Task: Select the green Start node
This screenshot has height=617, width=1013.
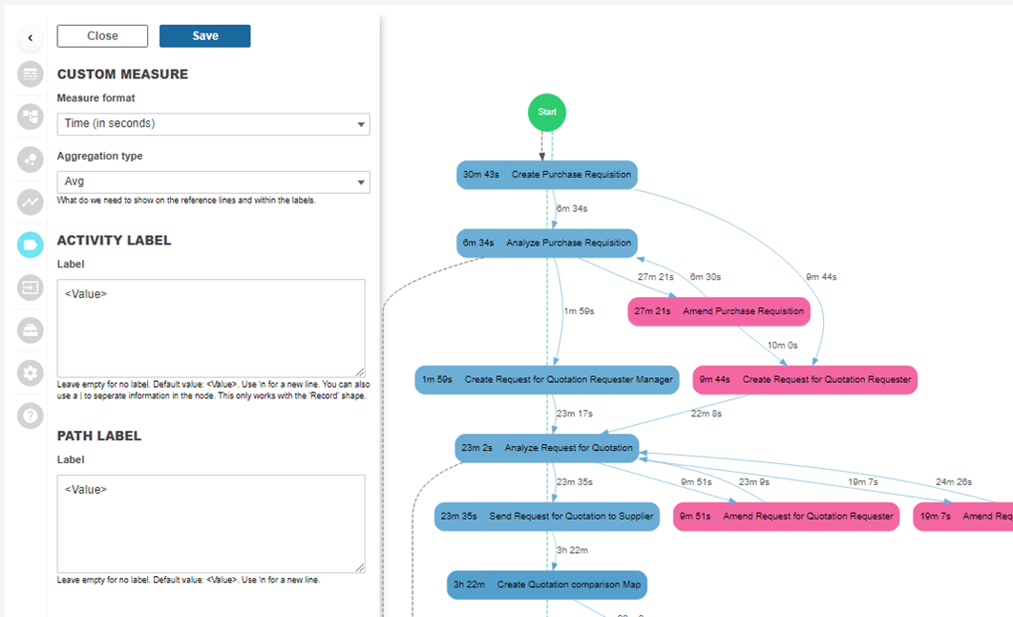Action: click(547, 113)
